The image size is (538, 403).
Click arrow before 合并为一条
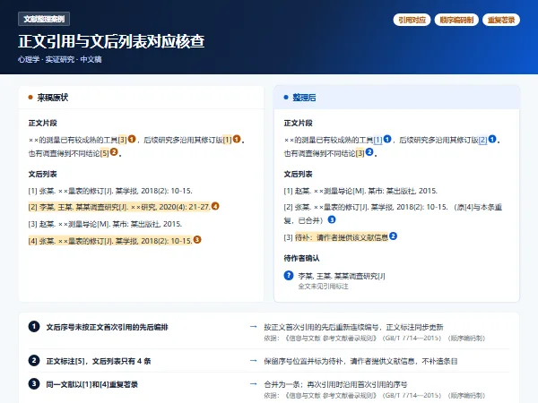(x=254, y=384)
